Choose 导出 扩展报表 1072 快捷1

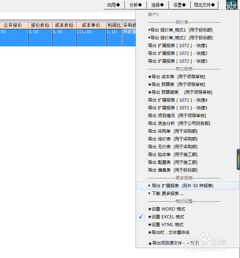(188, 46)
